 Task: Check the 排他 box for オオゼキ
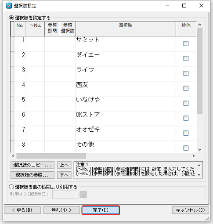(x=186, y=133)
